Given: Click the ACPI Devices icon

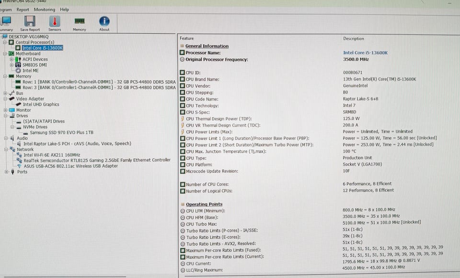Looking at the screenshot, I should click(18, 59).
